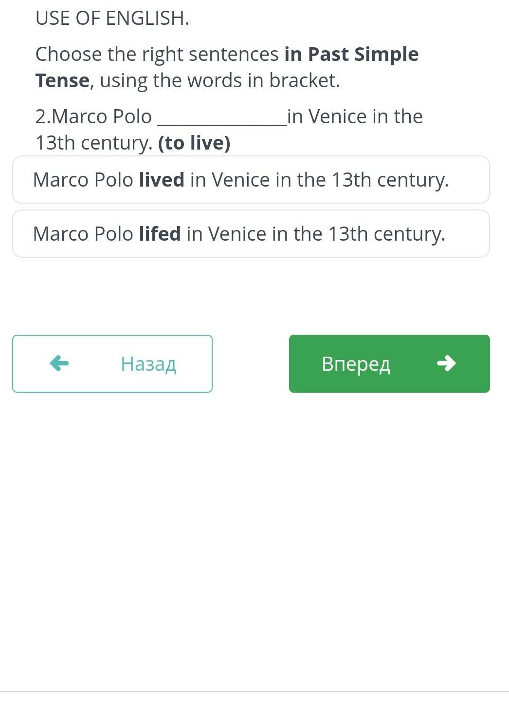509x705 pixels.
Task: Click the Вперед text label
Action: coord(356,364)
